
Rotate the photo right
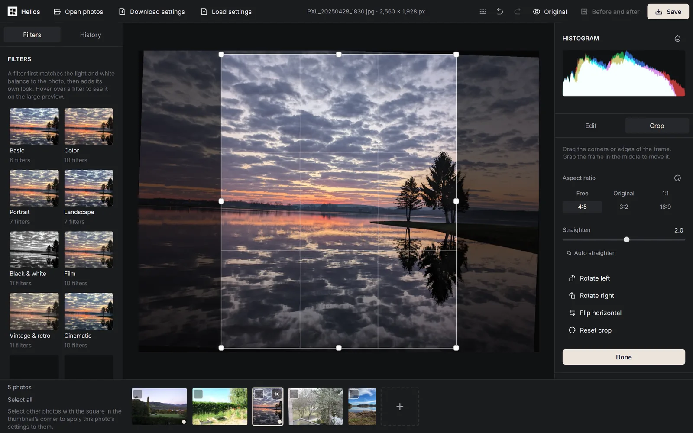pos(591,295)
